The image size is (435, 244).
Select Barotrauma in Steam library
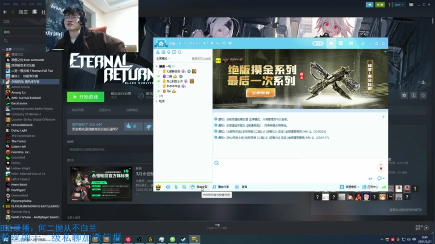pos(19,103)
